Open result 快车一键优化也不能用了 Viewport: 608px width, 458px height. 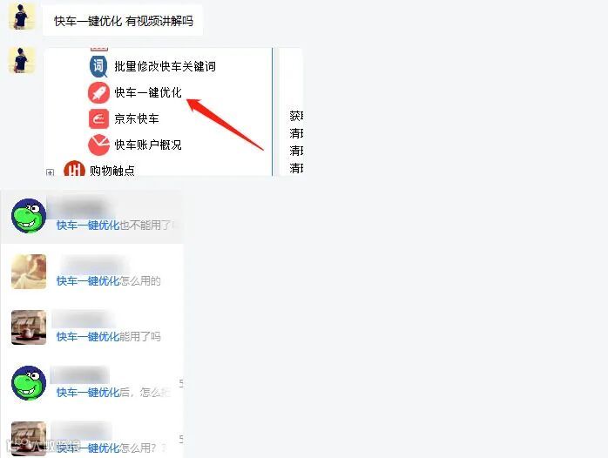pos(92,217)
